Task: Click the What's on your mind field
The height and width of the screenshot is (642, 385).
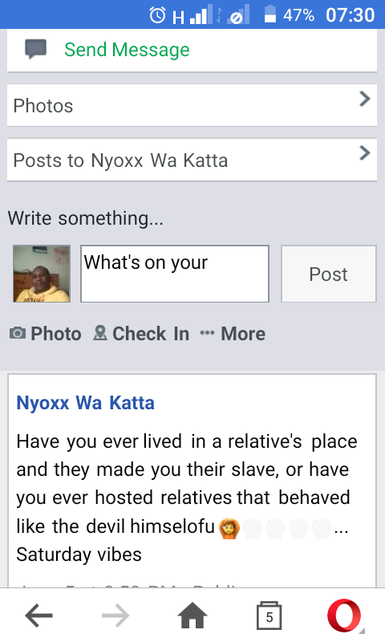Action: click(x=175, y=274)
